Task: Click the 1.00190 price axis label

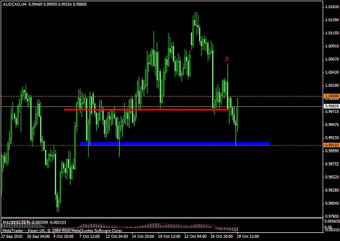Action: 332,85
